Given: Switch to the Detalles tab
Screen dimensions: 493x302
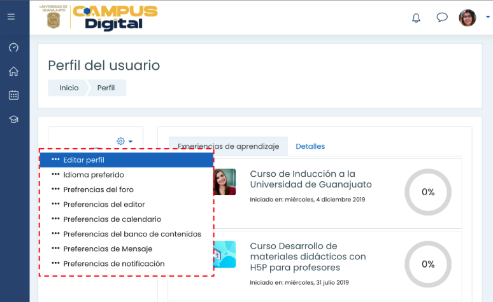Looking at the screenshot, I should pos(310,146).
